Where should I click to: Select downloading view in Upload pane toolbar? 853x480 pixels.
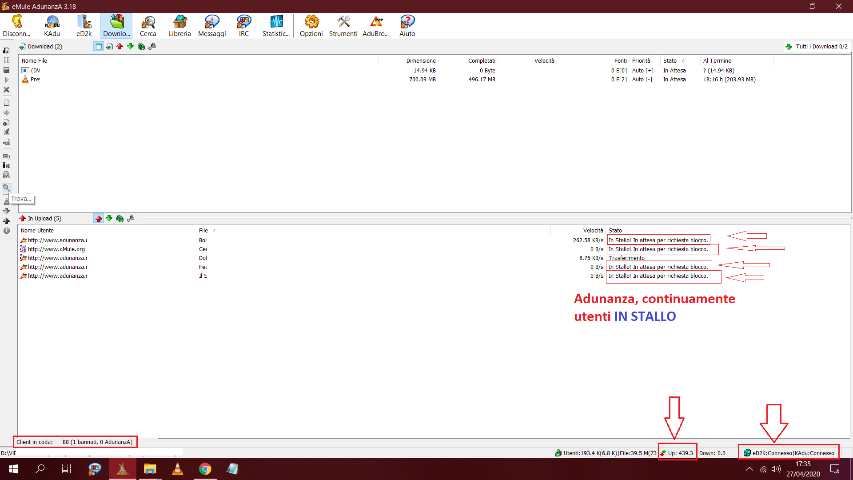tap(109, 218)
